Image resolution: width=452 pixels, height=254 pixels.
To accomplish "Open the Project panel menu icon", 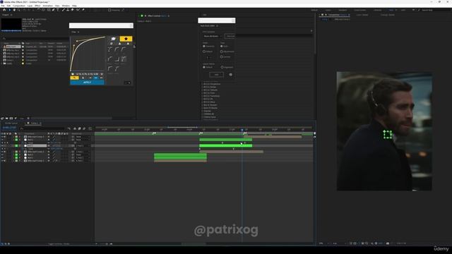I will coord(11,15).
